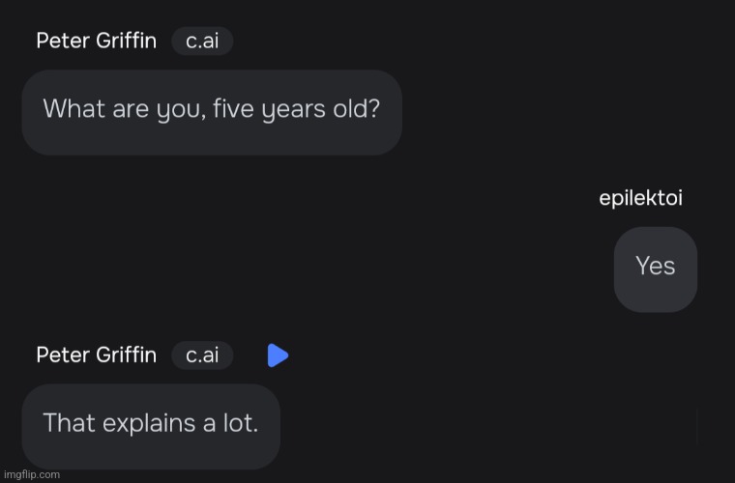
Task: Click the word "five" in the first message
Action: click(232, 108)
